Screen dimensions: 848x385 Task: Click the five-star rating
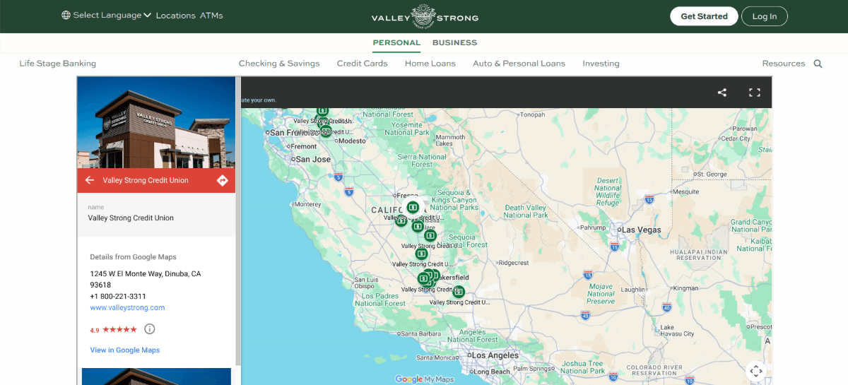[119, 329]
